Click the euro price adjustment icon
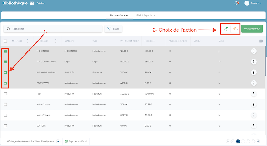Image resolution: width=267 pixels, height=146 pixels. (235, 29)
